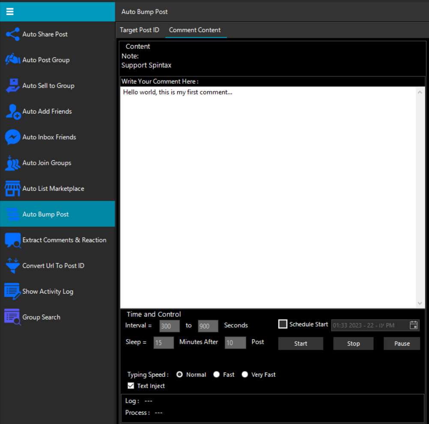429x424 pixels.
Task: Click the Extract Comments & Reaction icon
Action: click(x=12, y=240)
